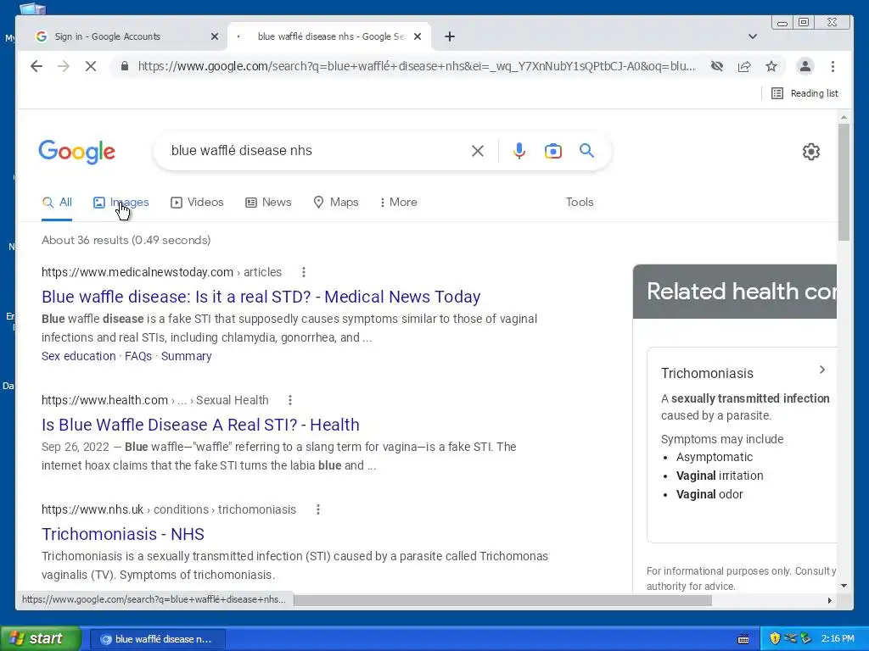Click the security shield tray icon
The image size is (869, 651).
775,639
